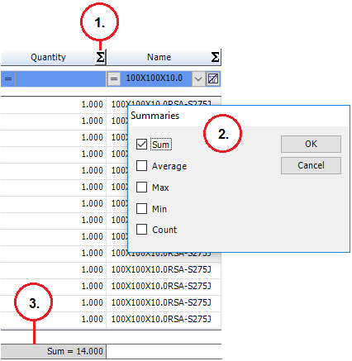Open the filter editor icon beside Name filter
The image size is (352, 361).
coord(213,79)
